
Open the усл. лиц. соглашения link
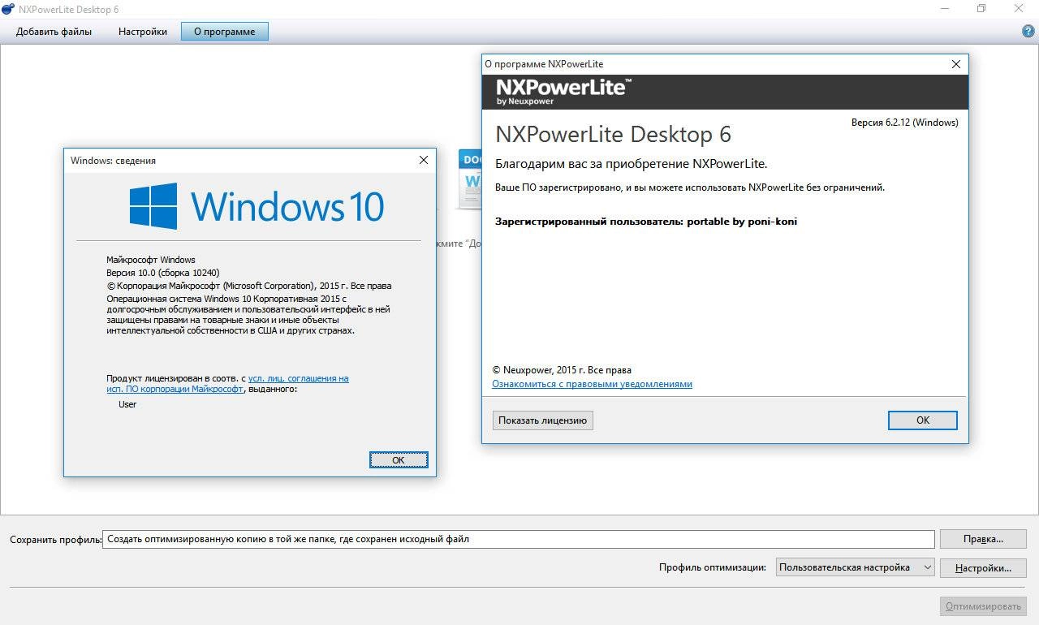tap(299, 378)
